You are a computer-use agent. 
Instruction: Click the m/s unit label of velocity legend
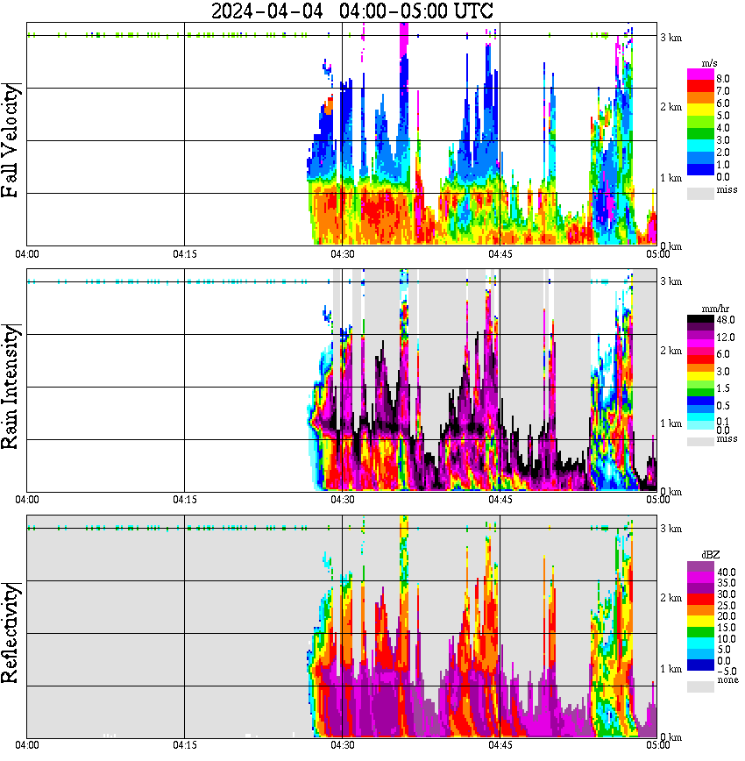click(x=709, y=64)
